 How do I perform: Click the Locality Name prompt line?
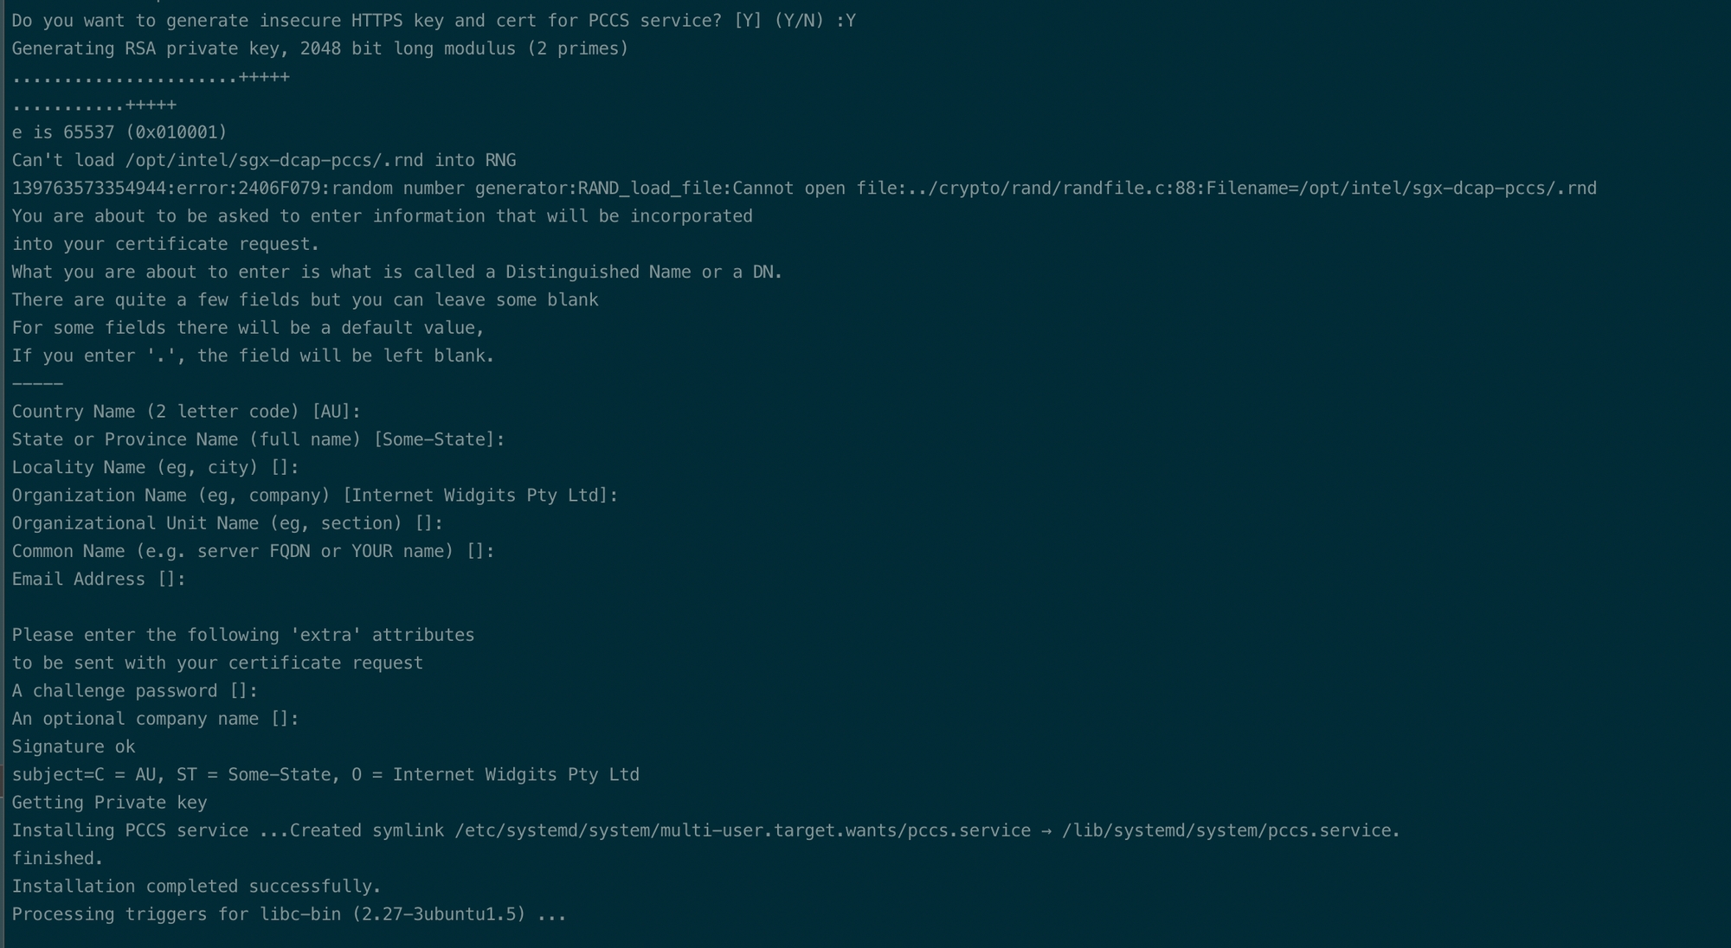[155, 468]
